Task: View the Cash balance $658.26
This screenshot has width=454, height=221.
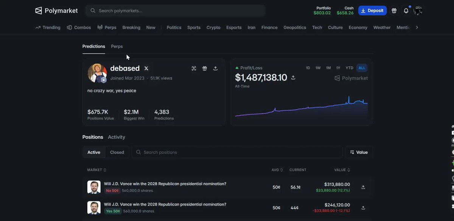Action: (345, 11)
